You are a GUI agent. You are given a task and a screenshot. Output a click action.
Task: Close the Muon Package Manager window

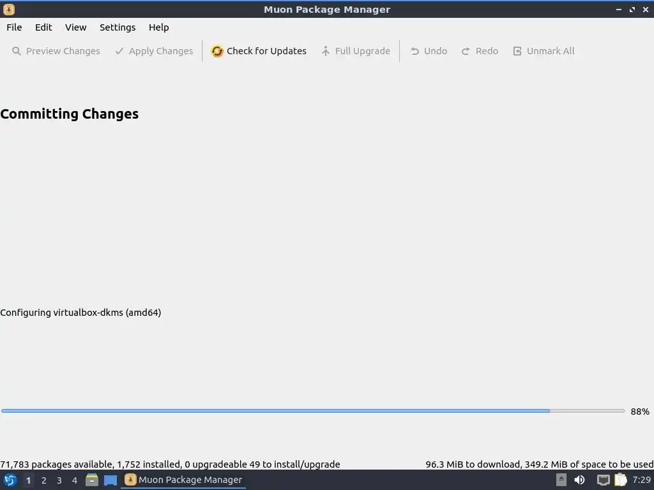point(646,9)
